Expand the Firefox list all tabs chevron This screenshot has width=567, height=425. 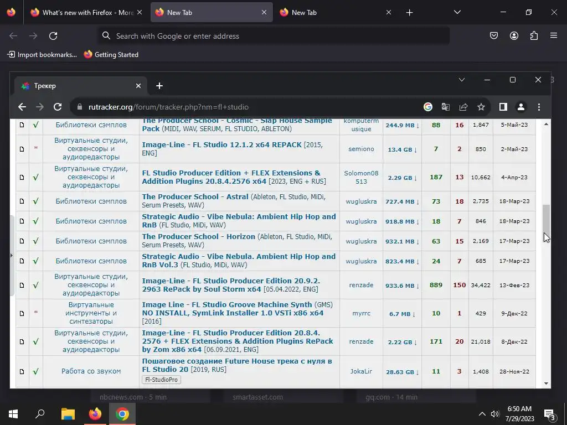click(457, 12)
